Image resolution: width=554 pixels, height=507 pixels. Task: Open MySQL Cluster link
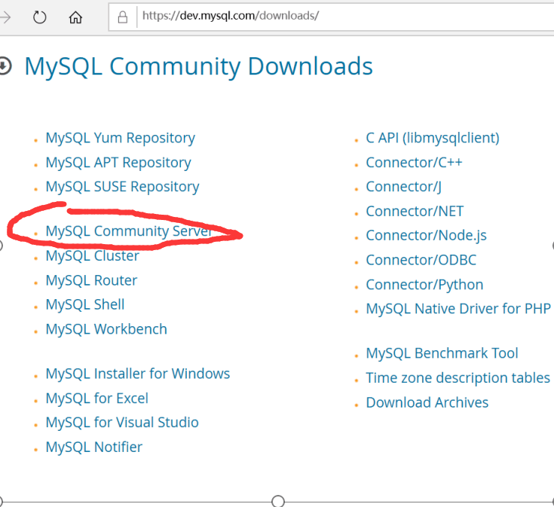coord(92,256)
